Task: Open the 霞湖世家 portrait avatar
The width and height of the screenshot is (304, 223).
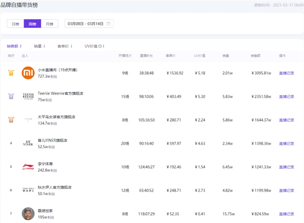Action: 28,214
